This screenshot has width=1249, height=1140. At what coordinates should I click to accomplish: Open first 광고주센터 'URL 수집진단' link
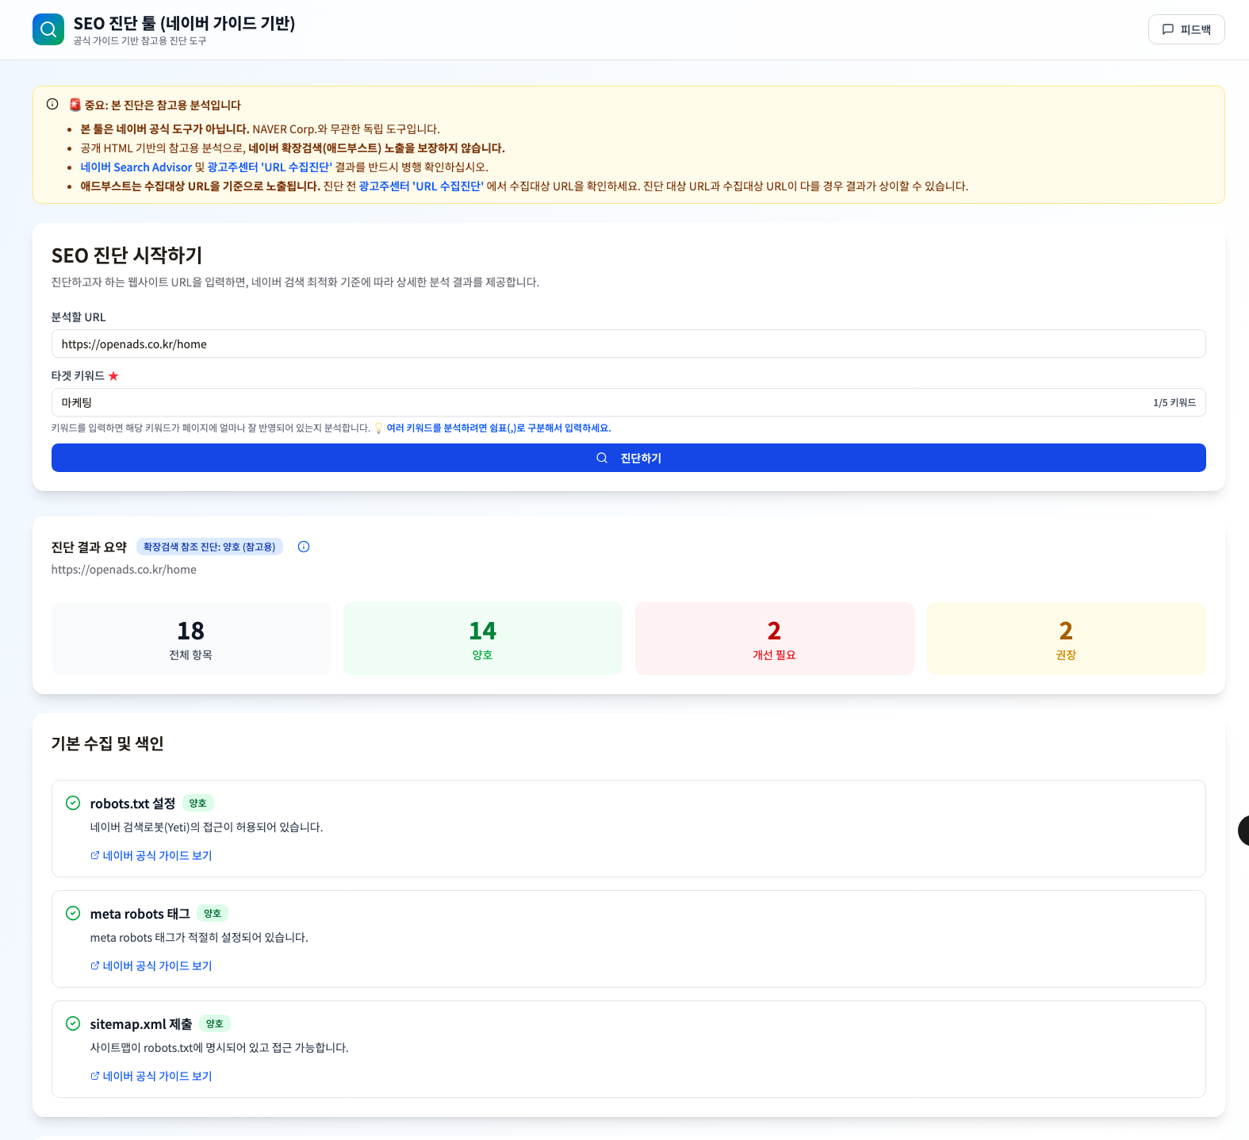pos(270,167)
